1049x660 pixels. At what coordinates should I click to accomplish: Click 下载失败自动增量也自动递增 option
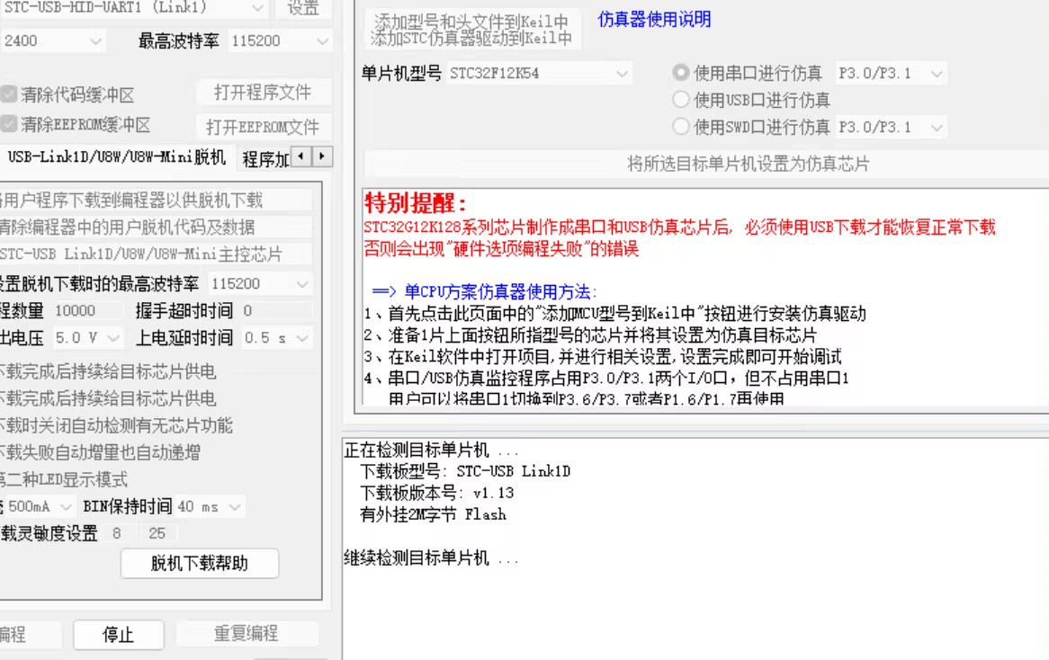101,452
